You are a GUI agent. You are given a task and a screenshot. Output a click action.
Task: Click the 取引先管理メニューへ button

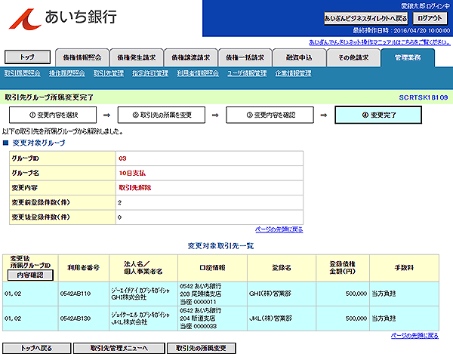click(119, 348)
